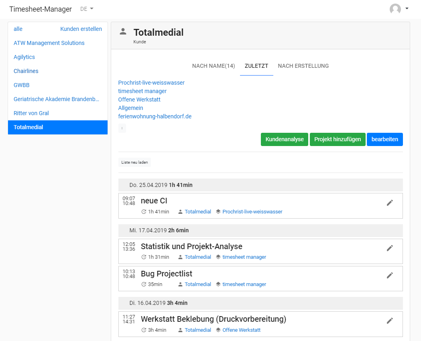The height and width of the screenshot is (341, 421).
Task: Expand the user menu caret beside the avatar
Action: tap(407, 8)
